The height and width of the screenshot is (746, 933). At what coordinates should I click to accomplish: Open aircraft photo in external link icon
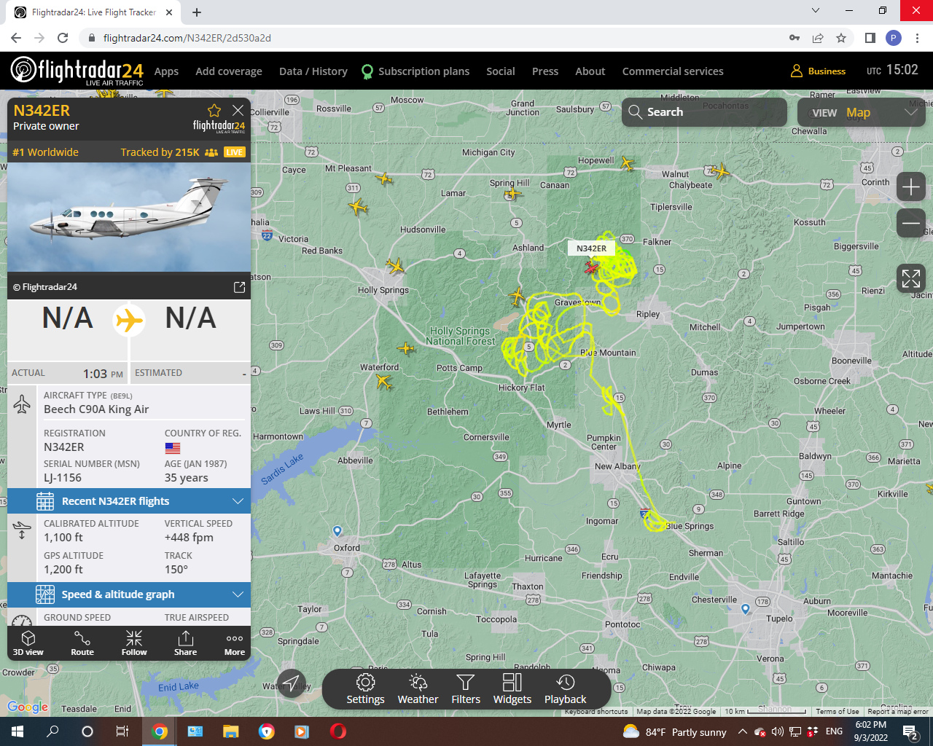pos(239,287)
